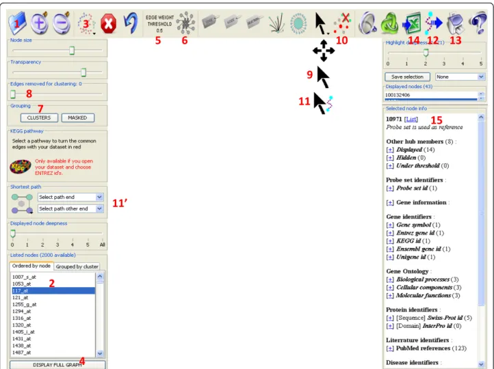Open help with the question mark icon
The height and width of the screenshot is (369, 494).
click(x=478, y=23)
